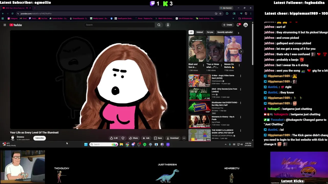The image size is (328, 184).
Task: Show hidden tray icons with the chevron
Action: point(226,144)
